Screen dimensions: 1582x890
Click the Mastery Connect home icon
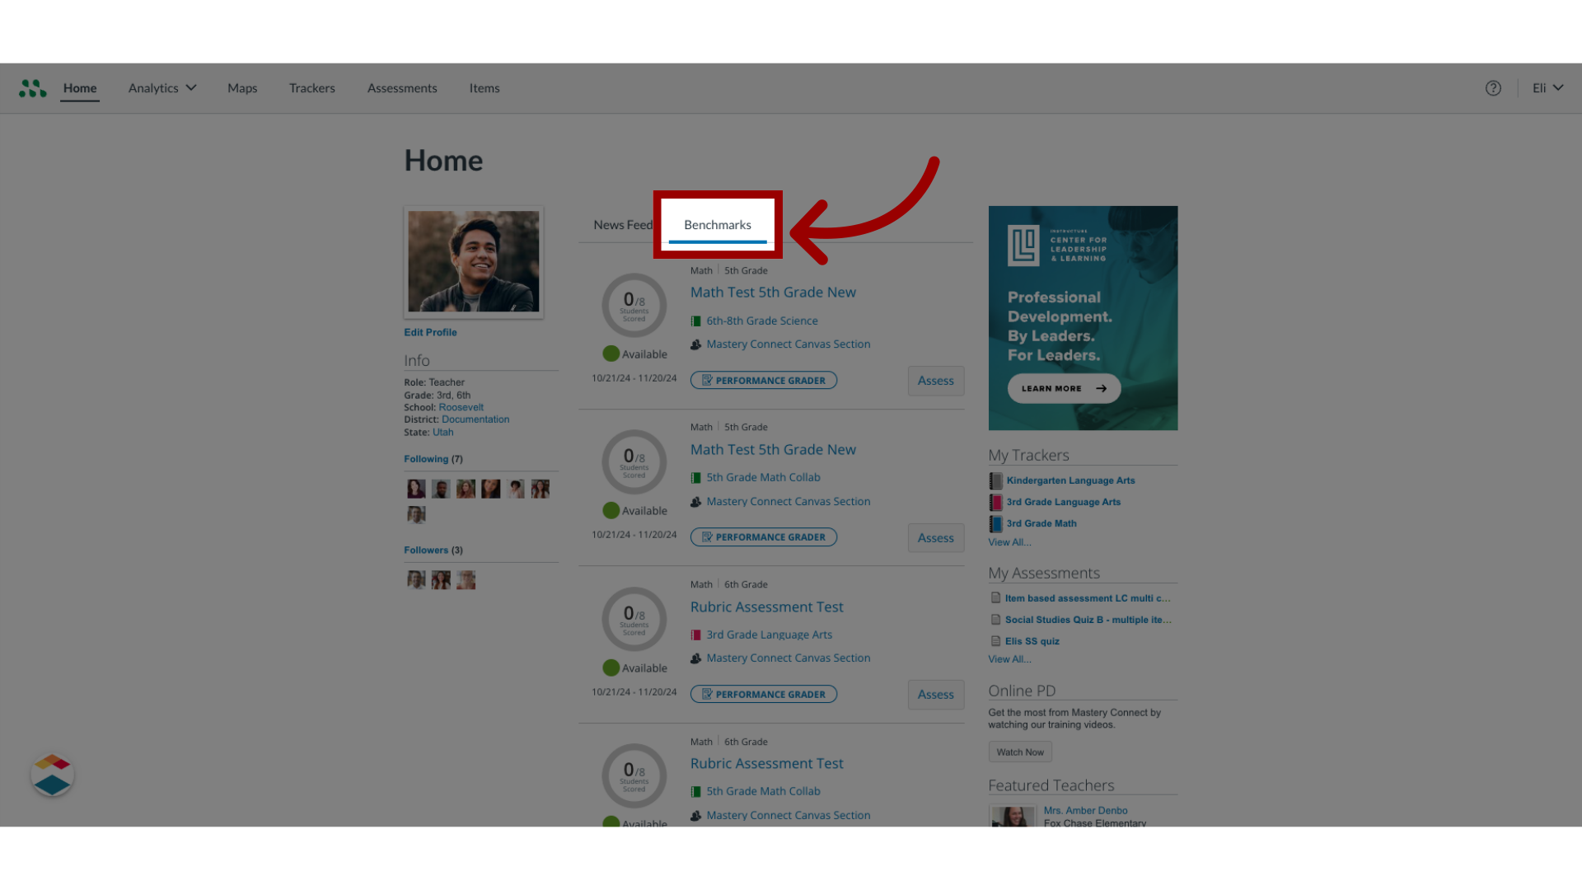[31, 87]
